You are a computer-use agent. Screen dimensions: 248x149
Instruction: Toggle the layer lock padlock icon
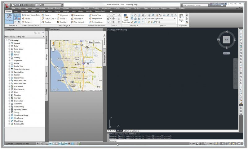click(154, 22)
